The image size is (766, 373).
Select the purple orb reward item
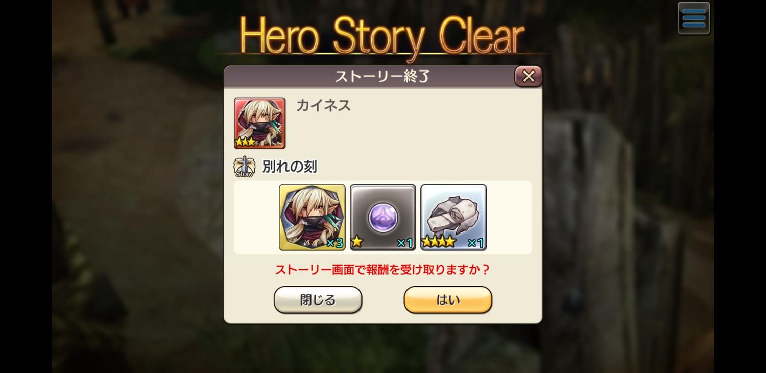[383, 218]
